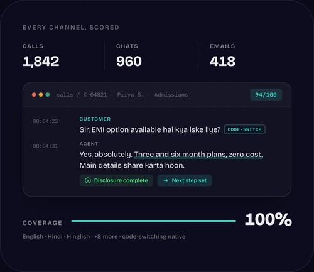Select the Chats 960 stat
The image size is (314, 272).
click(x=129, y=56)
